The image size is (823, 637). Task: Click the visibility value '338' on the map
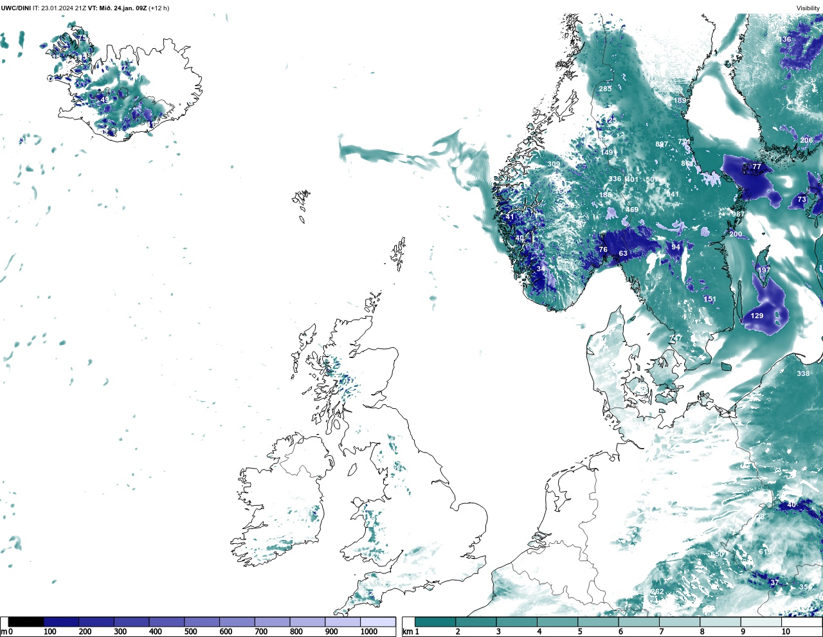coord(803,373)
